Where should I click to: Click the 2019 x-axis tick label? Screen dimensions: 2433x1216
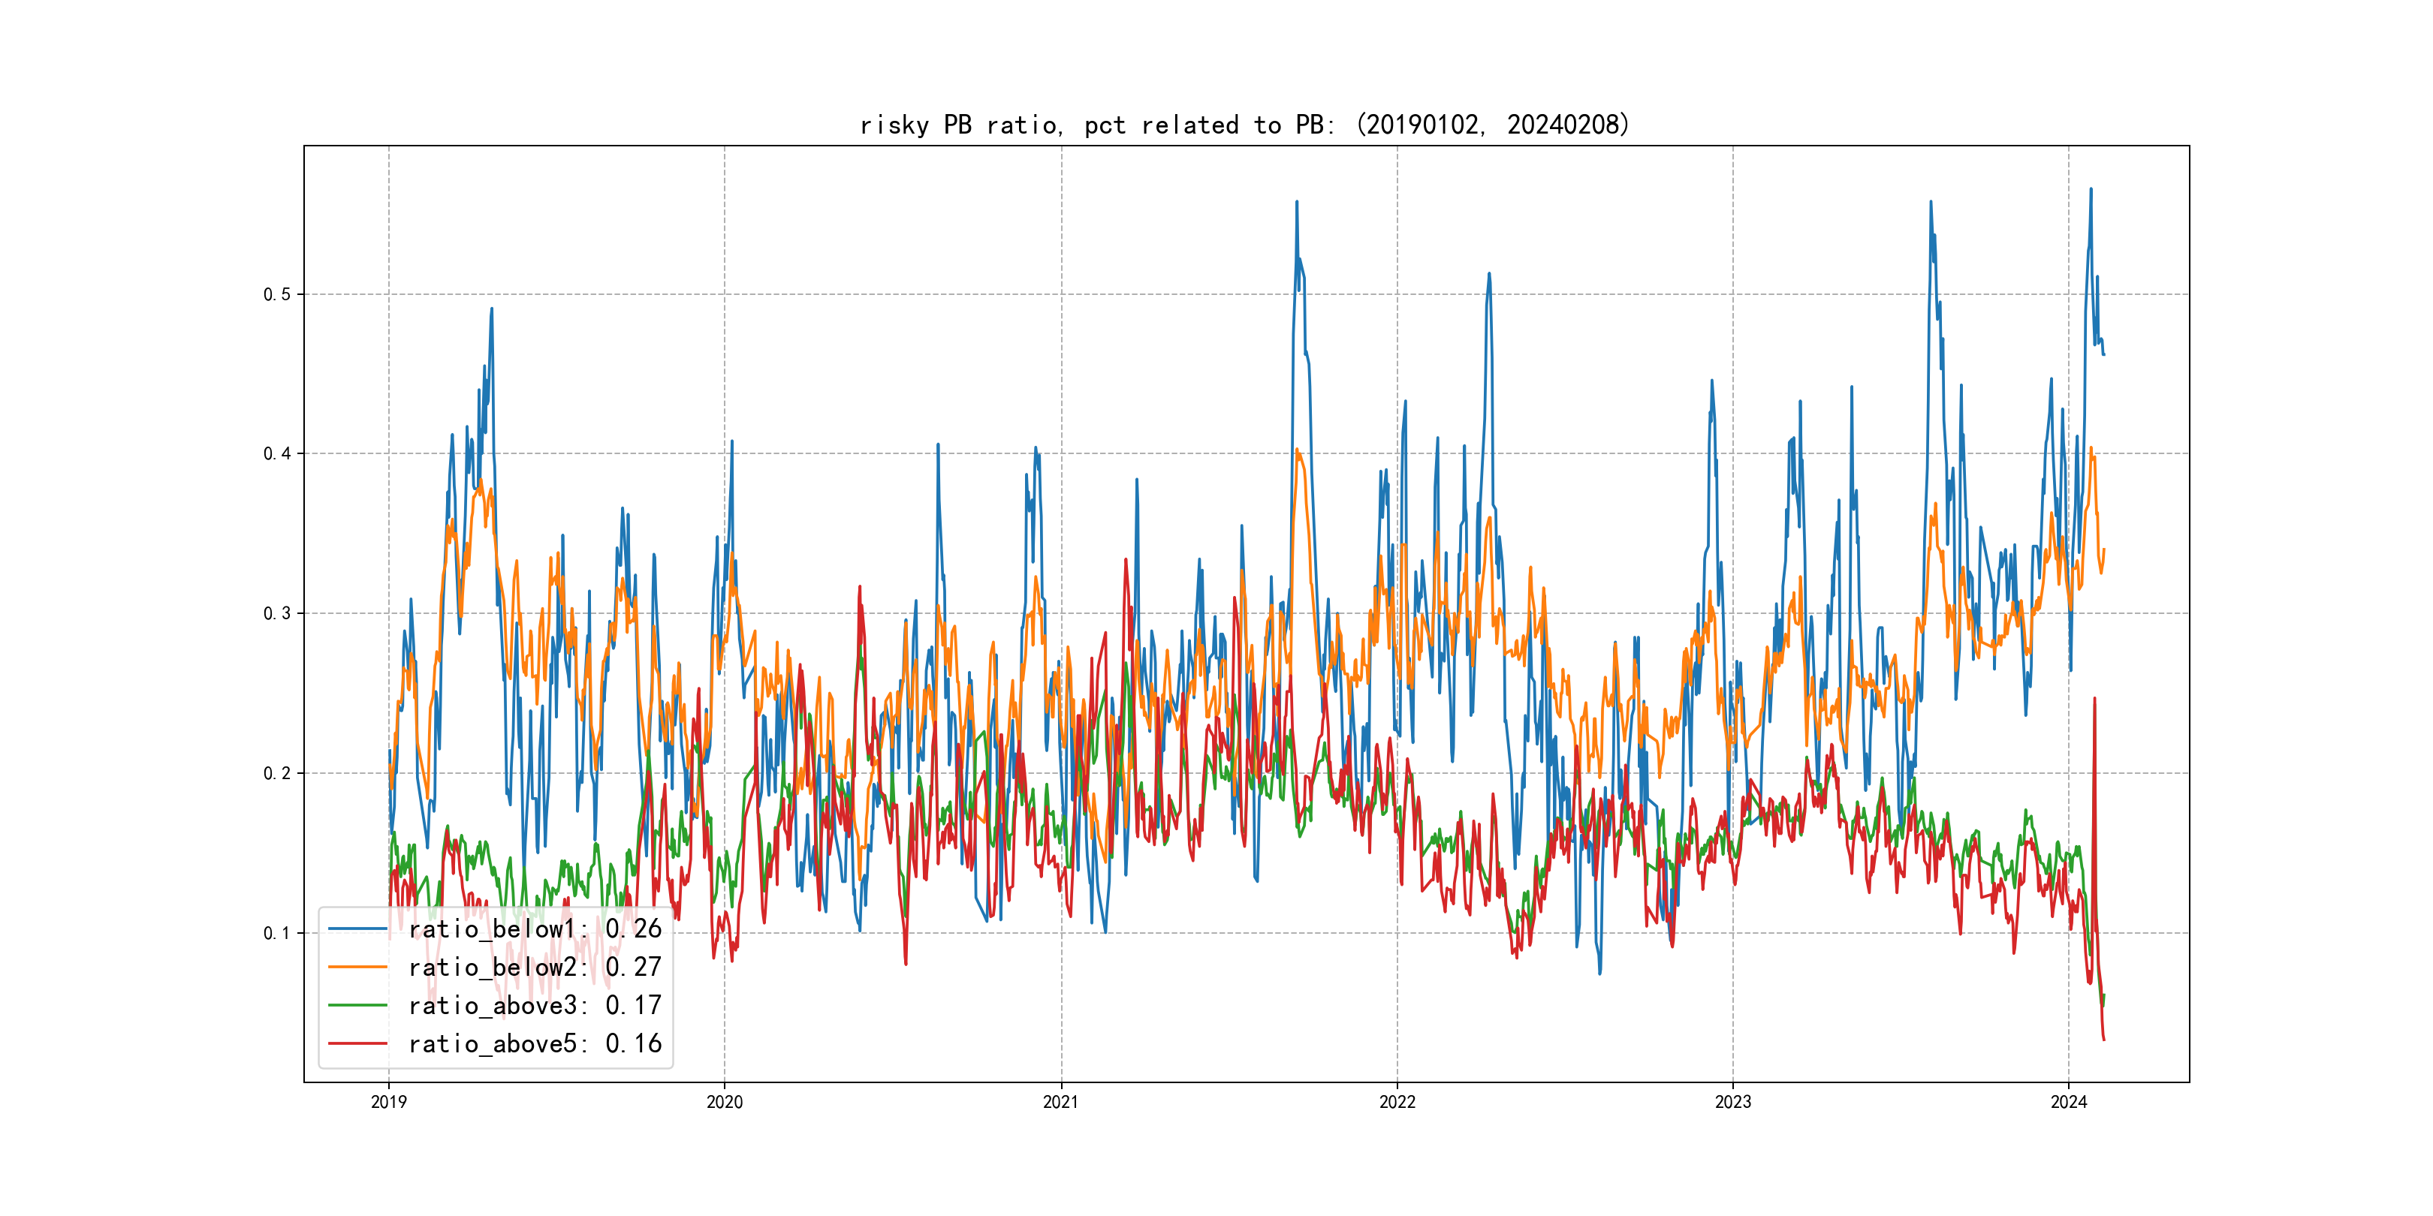[388, 1102]
